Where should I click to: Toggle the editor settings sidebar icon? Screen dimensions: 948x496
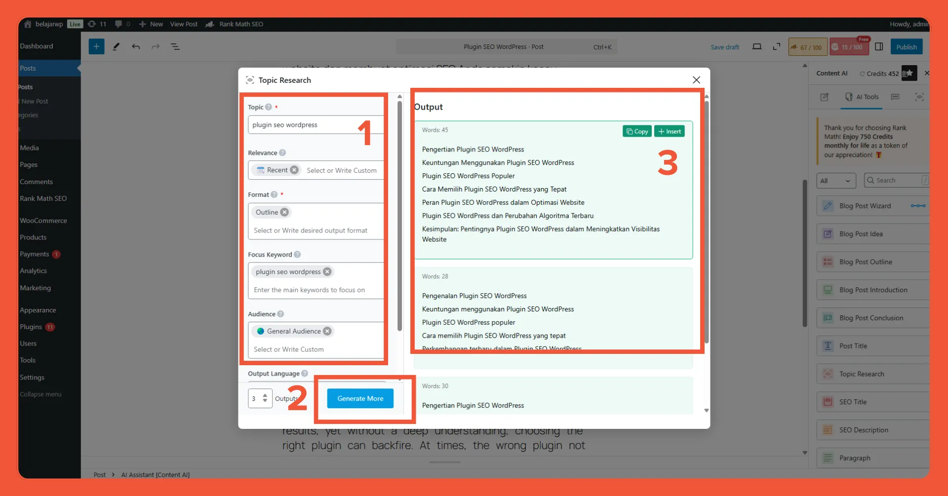click(879, 47)
